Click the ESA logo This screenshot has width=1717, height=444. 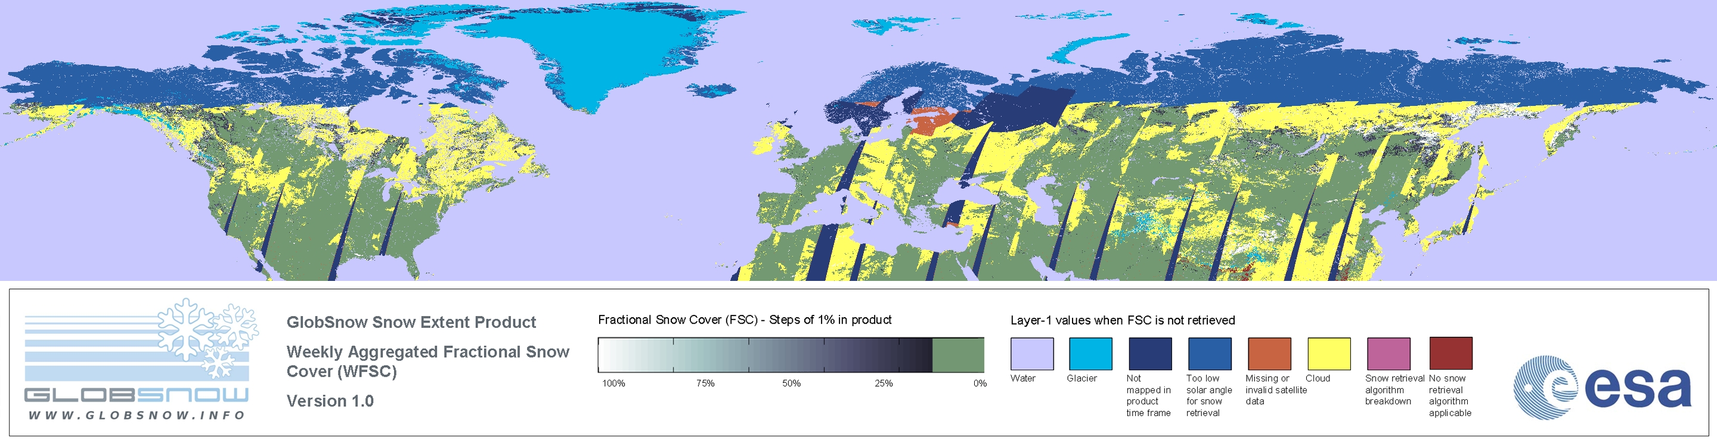[1602, 387]
